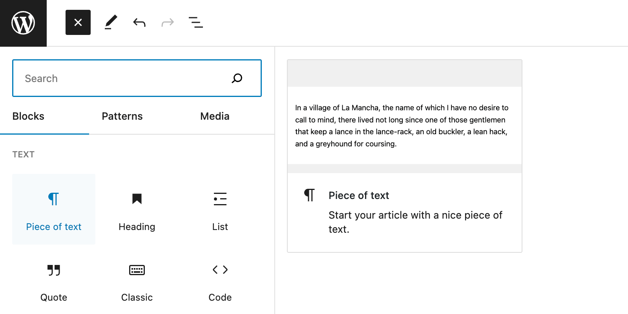
Task: Insert the Classic block
Action: (137, 280)
